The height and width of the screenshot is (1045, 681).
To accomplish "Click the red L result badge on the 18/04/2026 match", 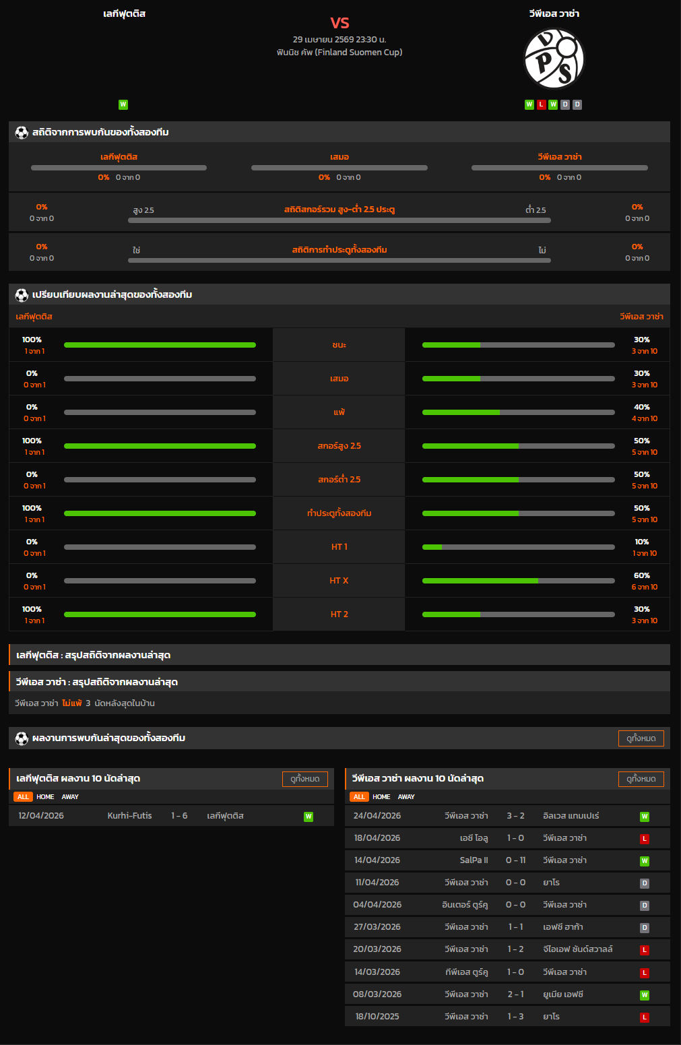I will click(x=644, y=839).
